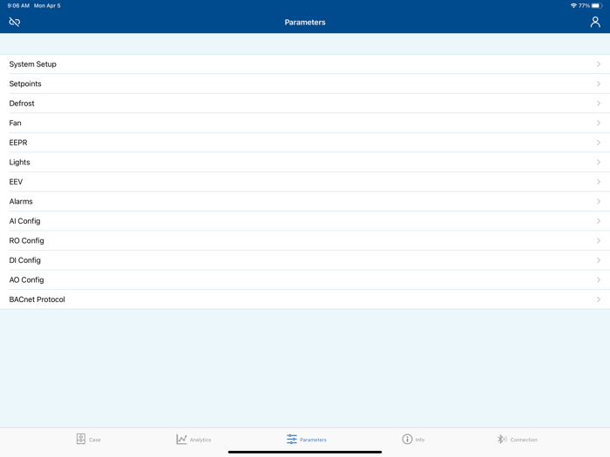Choose the EEPR entry
Screen dimensions: 610x457
pyautogui.click(x=305, y=143)
